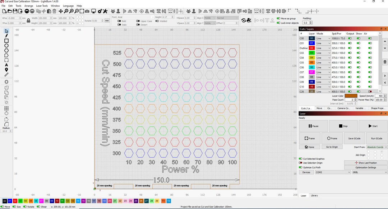This screenshot has width=388, height=209.
Task: Open the Text creation tool
Action: click(6, 65)
